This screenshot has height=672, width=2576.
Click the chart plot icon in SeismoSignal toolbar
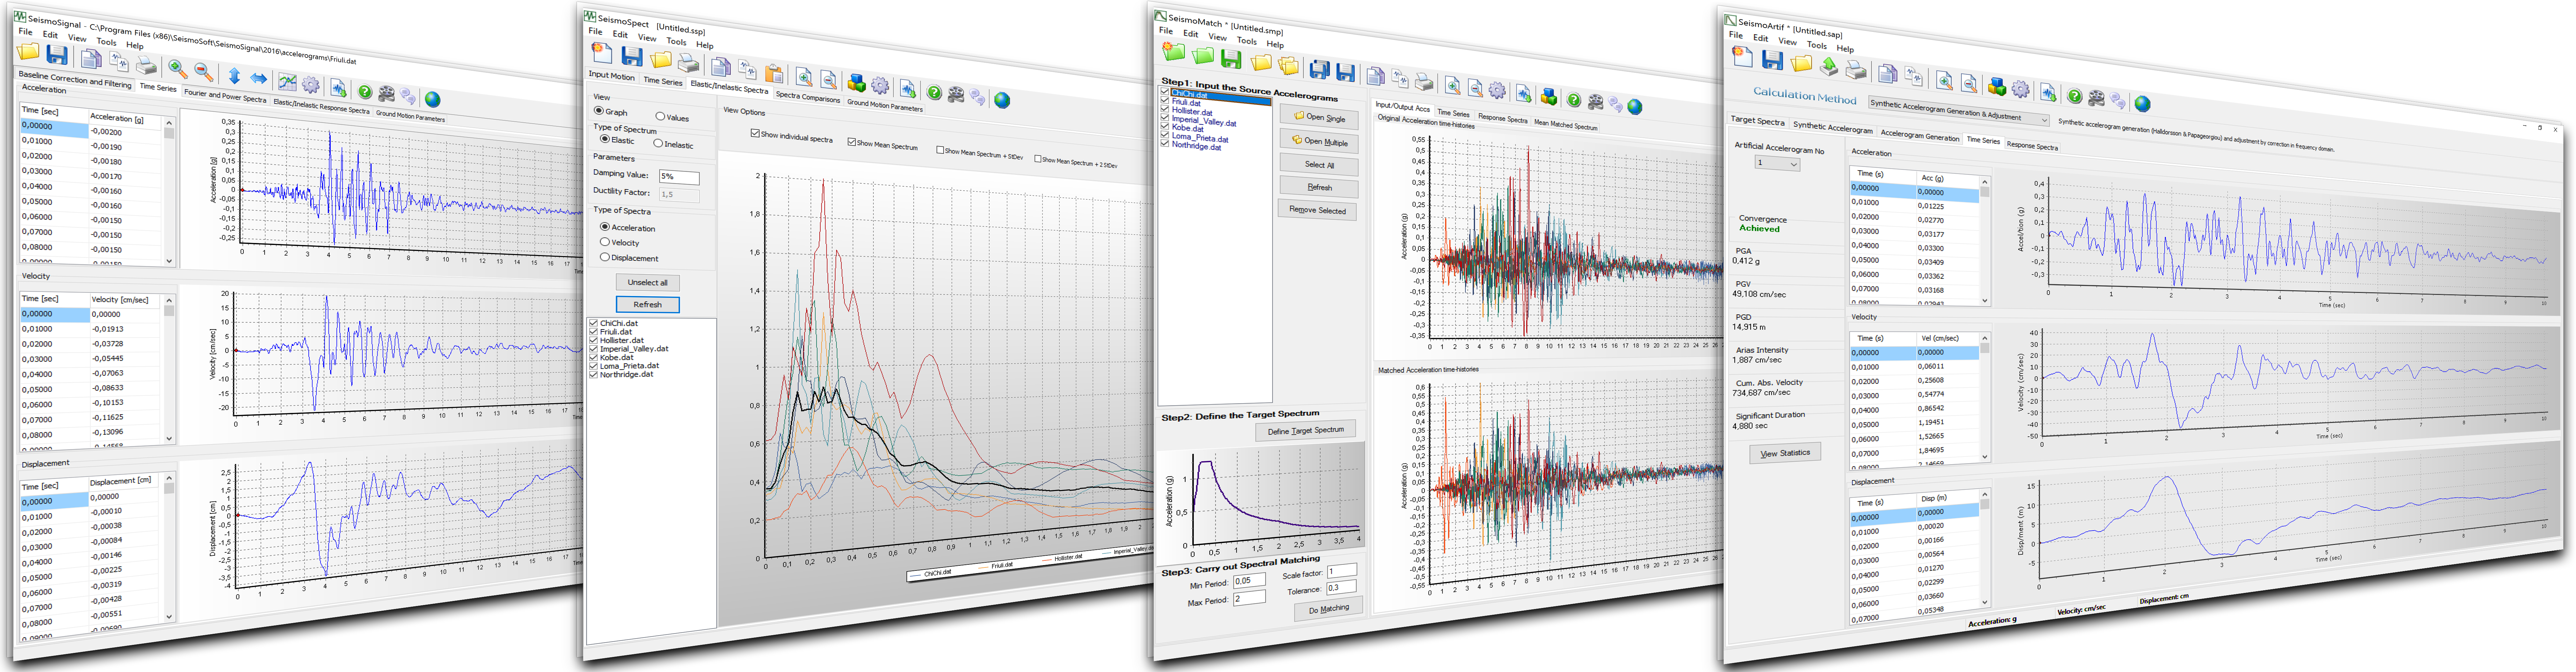point(287,82)
